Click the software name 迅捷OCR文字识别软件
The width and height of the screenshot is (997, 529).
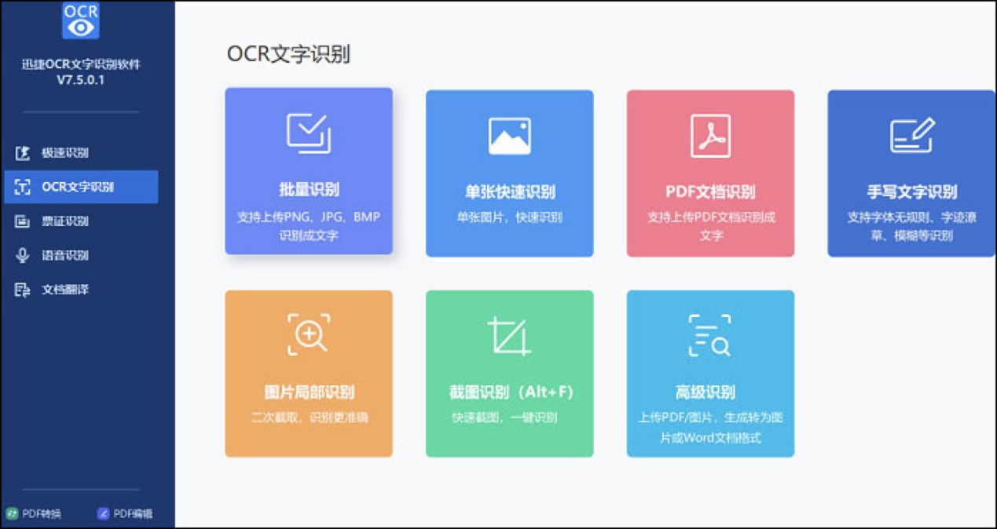81,64
